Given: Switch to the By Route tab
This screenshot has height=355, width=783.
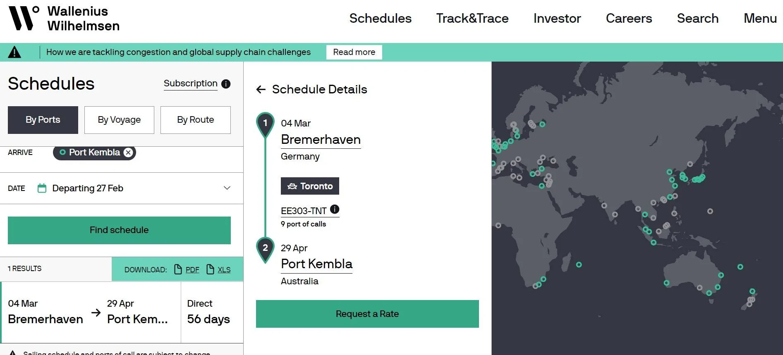Looking at the screenshot, I should pos(196,120).
